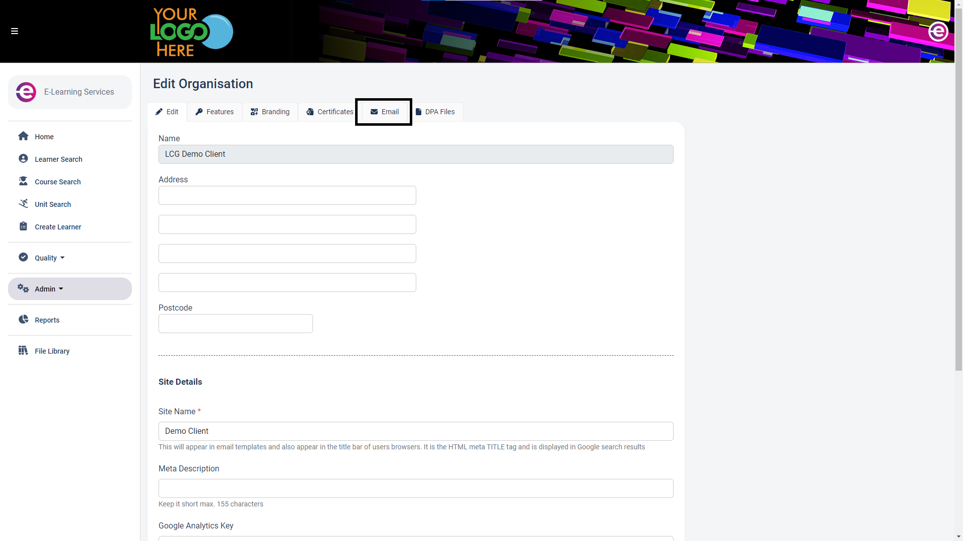Click the Your Logo Here image

192,32
